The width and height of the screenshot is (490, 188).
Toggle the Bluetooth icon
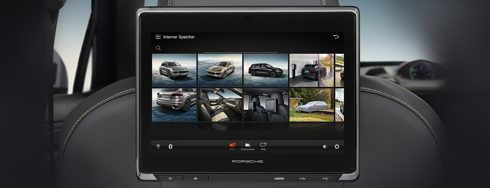171,146
